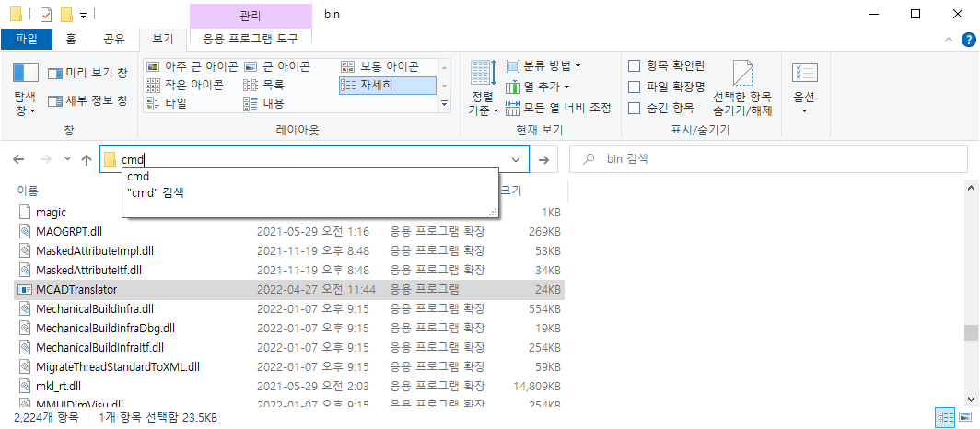Expand the layout gallery more arrow
The height and width of the screenshot is (429, 980).
pyautogui.click(x=444, y=103)
